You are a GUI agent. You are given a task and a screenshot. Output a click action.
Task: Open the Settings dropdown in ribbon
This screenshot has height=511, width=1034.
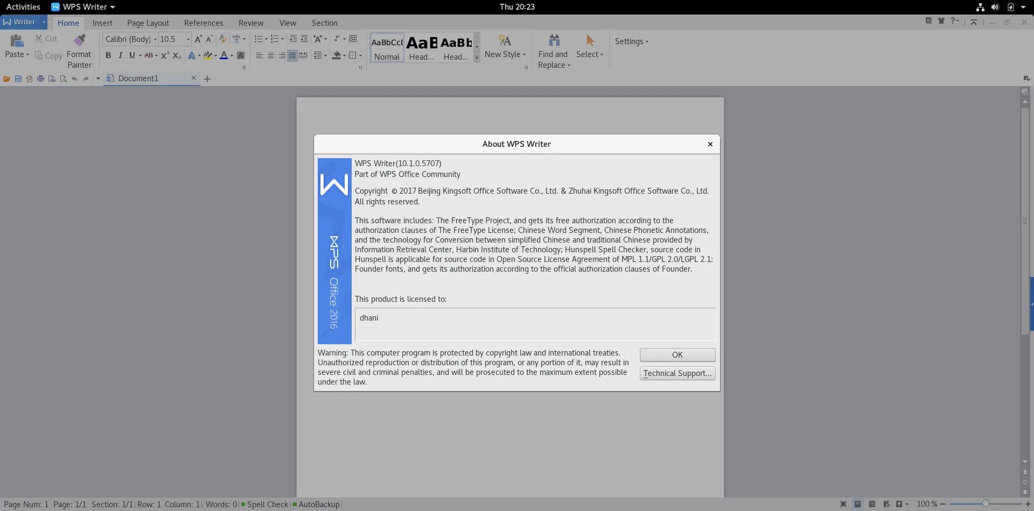[632, 41]
